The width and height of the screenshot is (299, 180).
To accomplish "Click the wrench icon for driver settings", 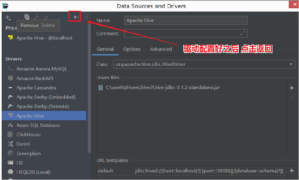I will tap(37, 17).
